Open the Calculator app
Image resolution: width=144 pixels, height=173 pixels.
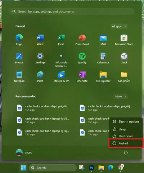(103, 58)
